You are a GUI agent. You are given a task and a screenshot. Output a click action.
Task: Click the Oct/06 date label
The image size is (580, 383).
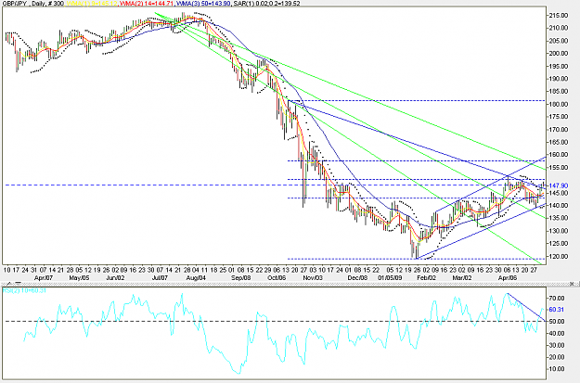277,277
